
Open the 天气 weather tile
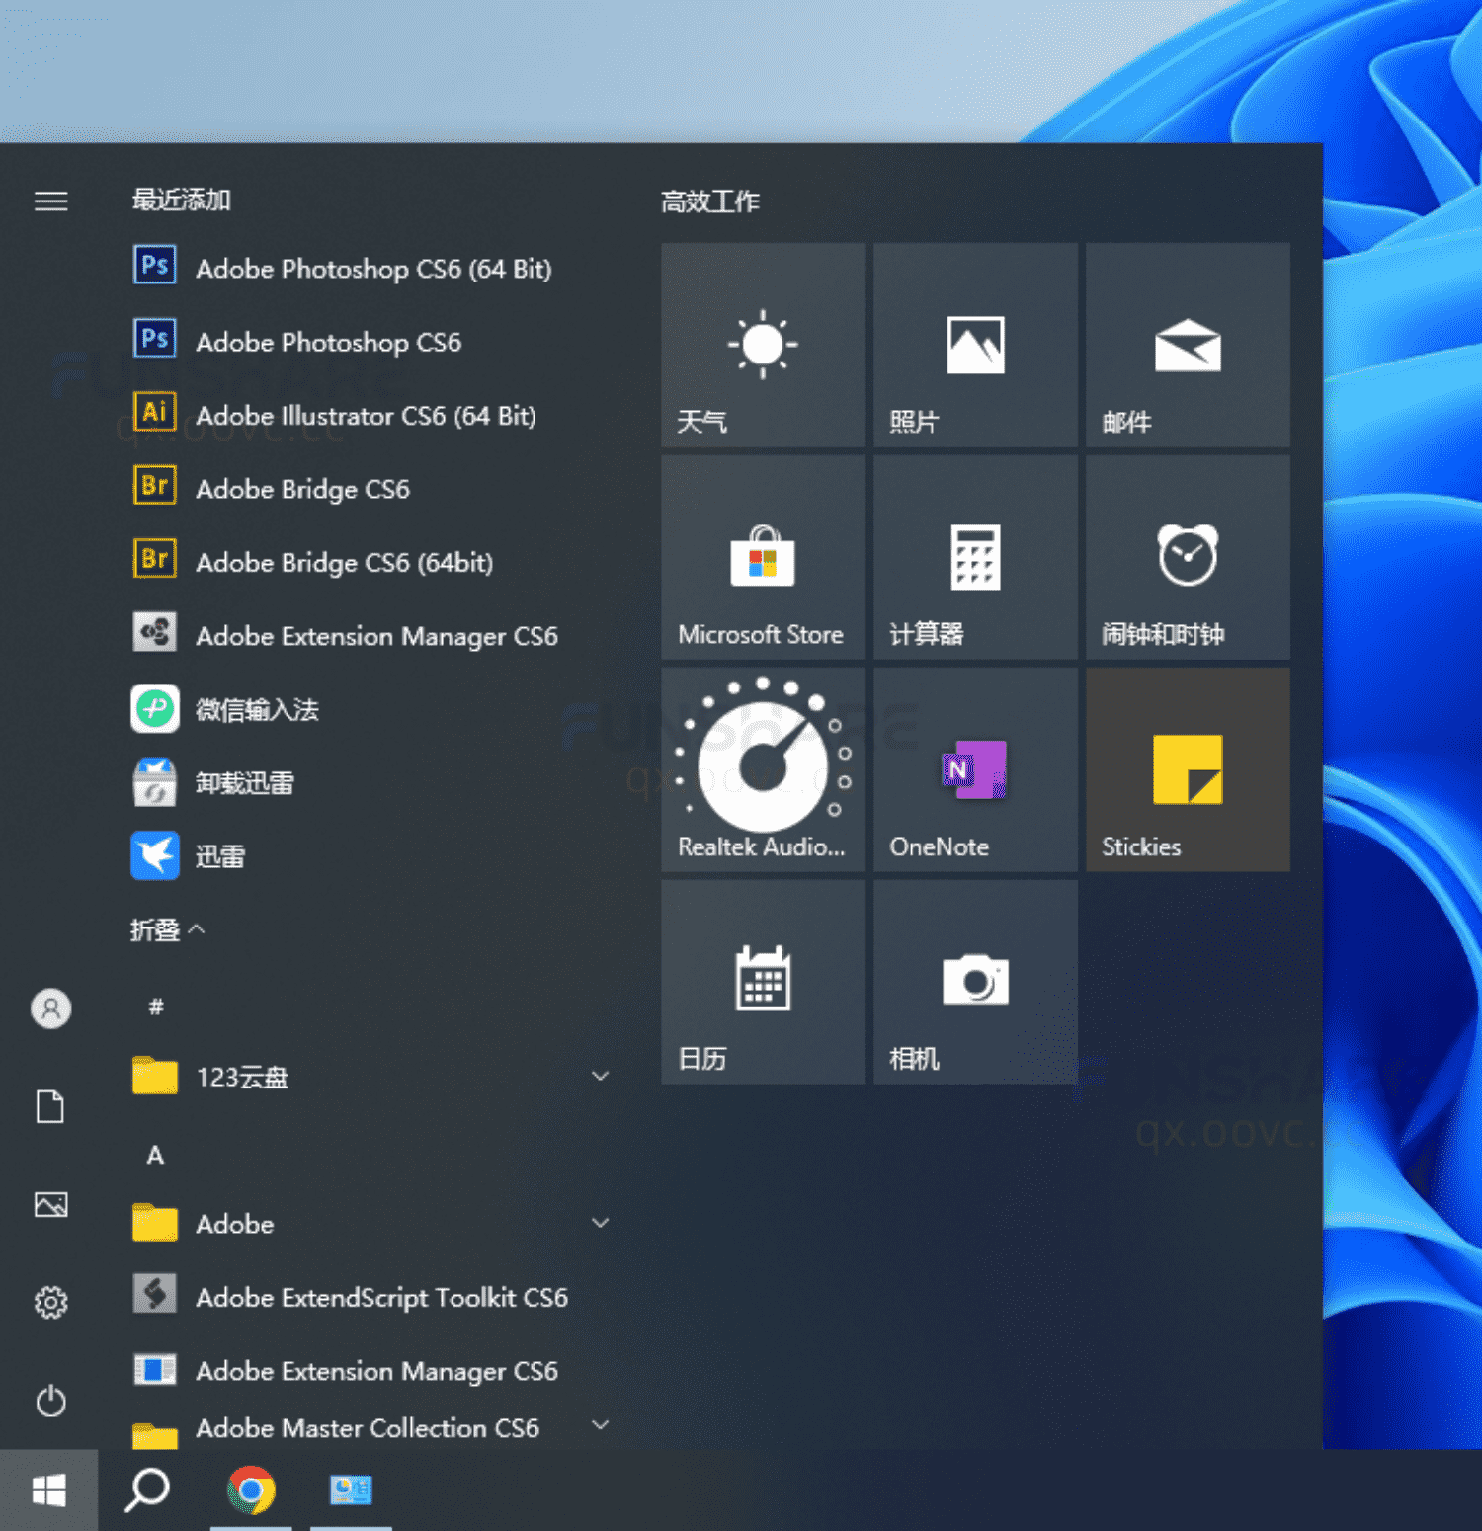click(x=764, y=345)
